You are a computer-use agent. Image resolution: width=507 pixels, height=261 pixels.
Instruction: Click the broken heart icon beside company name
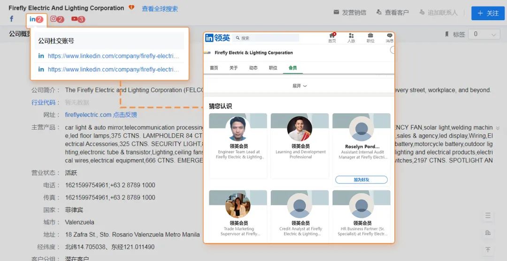click(131, 8)
